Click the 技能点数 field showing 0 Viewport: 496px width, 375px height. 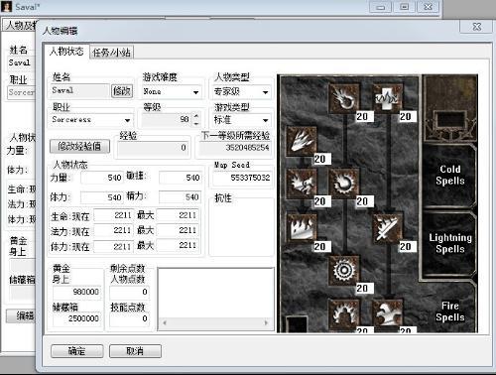coord(130,318)
